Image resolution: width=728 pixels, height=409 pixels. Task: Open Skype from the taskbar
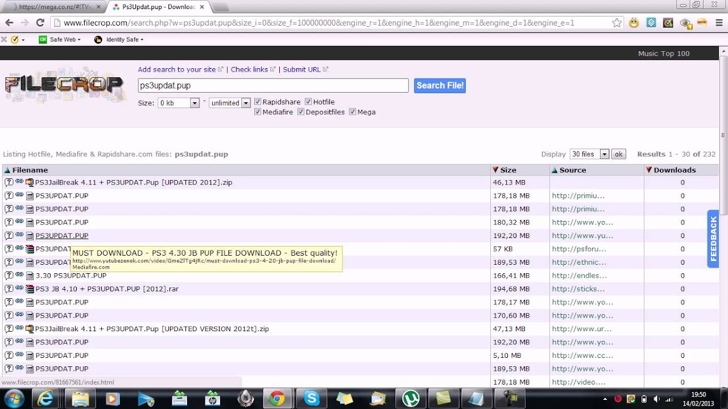[x=311, y=398]
